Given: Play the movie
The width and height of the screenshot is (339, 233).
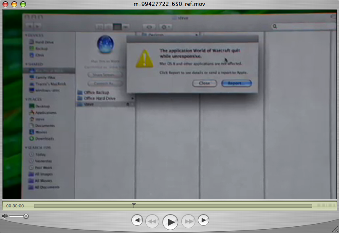Looking at the screenshot, I should click(x=171, y=222).
